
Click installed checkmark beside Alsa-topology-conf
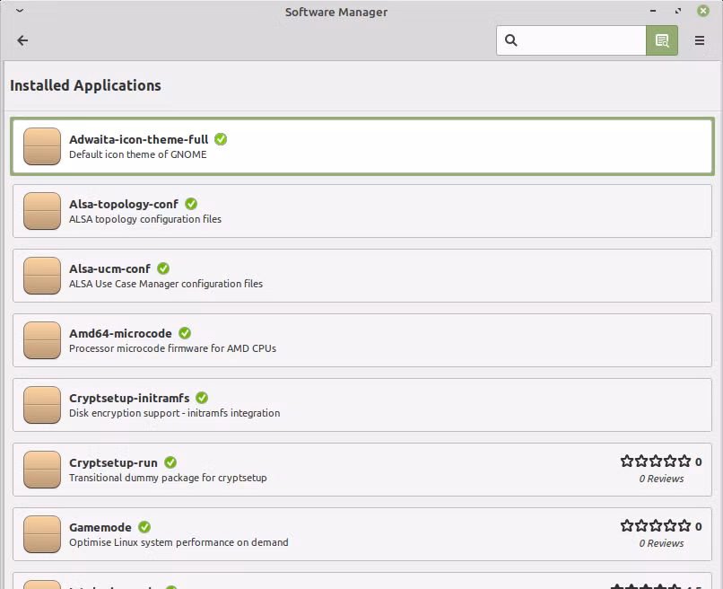coord(191,204)
